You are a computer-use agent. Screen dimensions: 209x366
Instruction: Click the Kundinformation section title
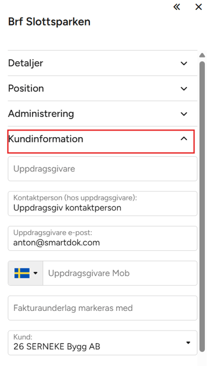pyautogui.click(x=46, y=139)
